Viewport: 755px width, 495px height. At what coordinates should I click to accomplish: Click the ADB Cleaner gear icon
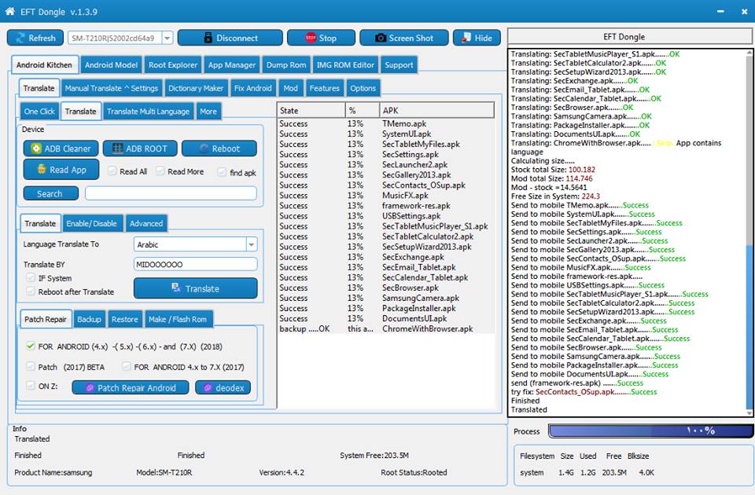tap(36, 148)
